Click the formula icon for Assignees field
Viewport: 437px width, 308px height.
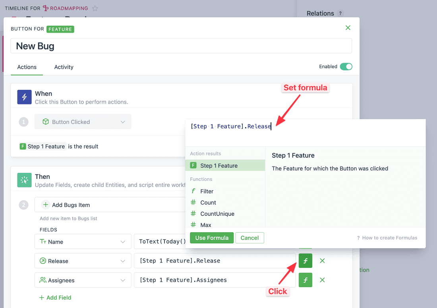point(305,280)
